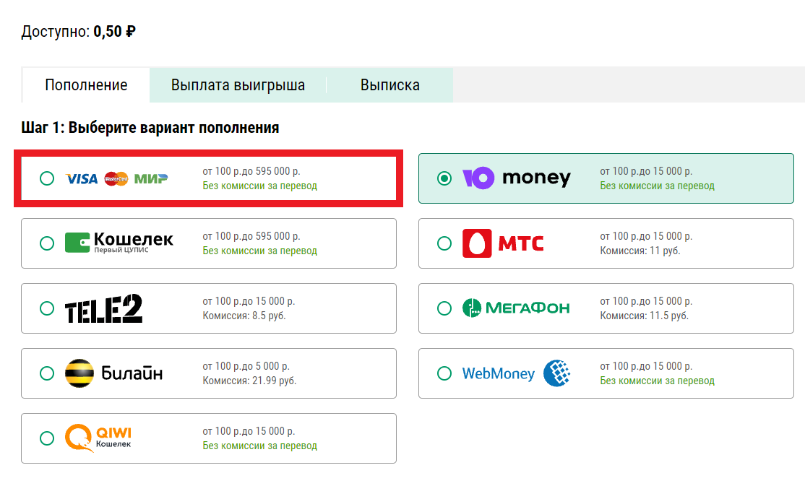
Task: Select the ЮMoney radio button
Action: 444,178
